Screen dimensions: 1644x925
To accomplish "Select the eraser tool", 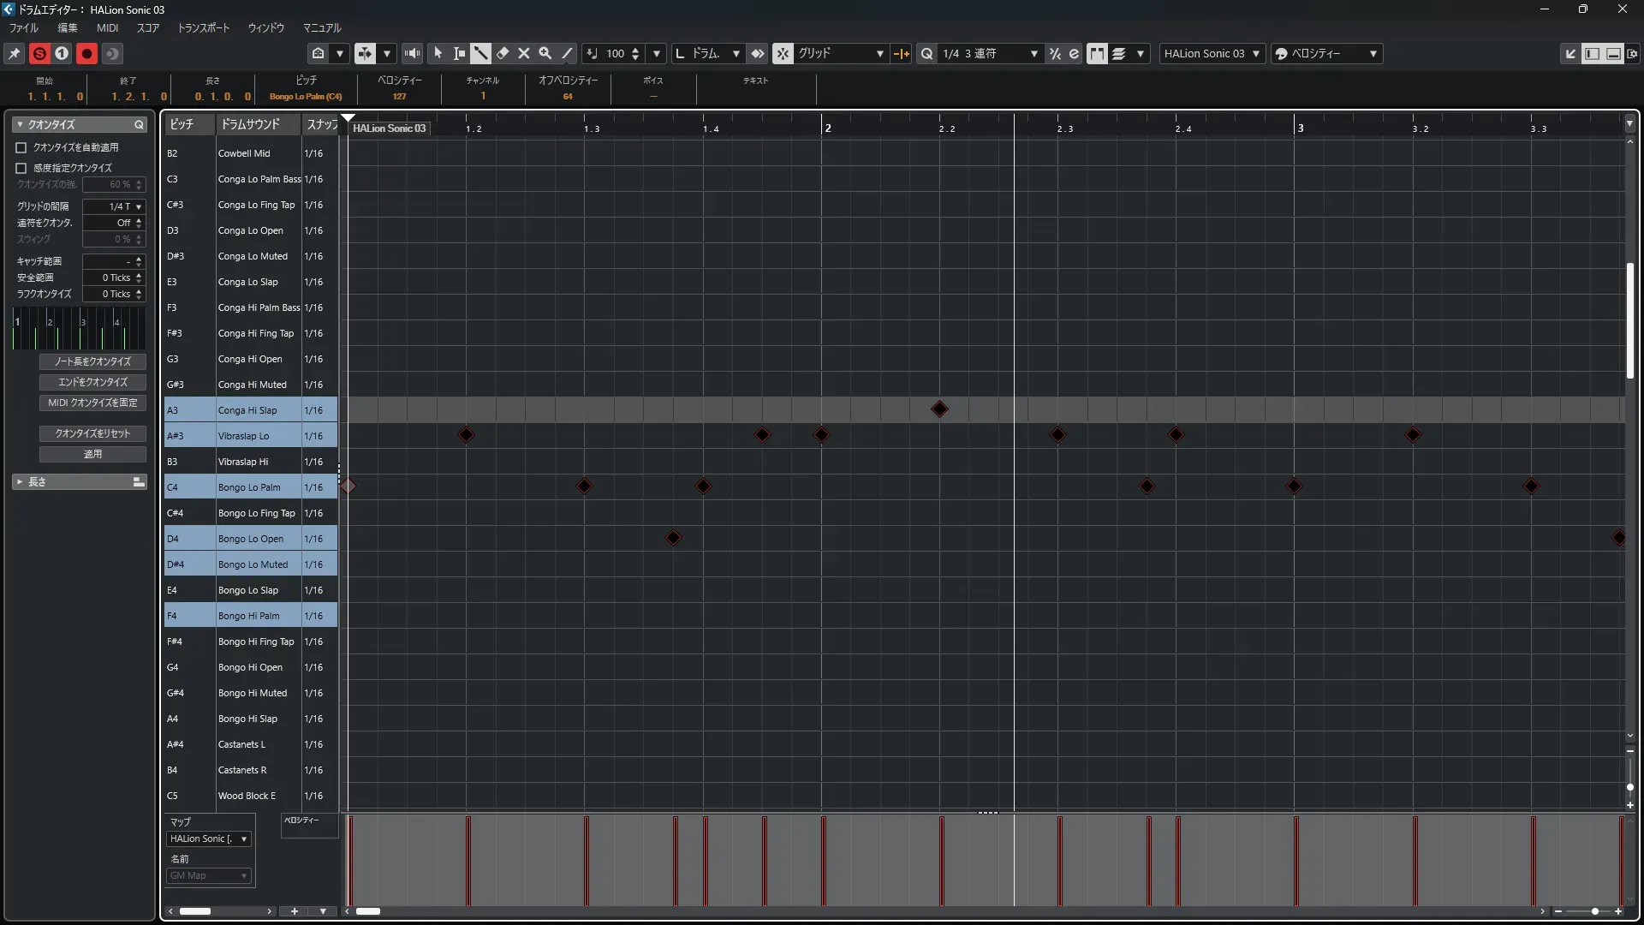I will [x=503, y=53].
